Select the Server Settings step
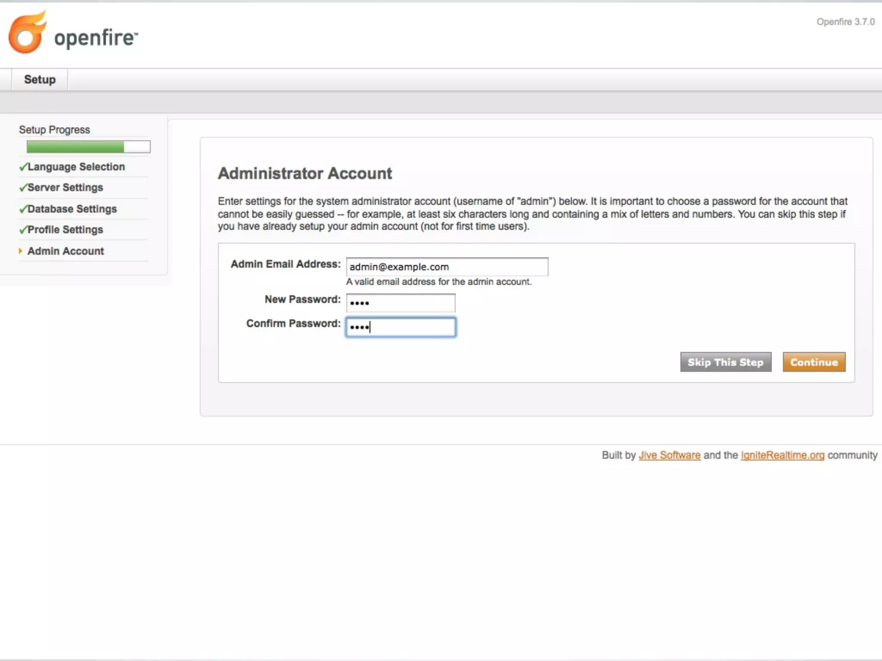The image size is (882, 661). 65,188
